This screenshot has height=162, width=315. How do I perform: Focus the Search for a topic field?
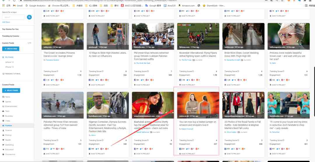pyautogui.click(x=13, y=17)
